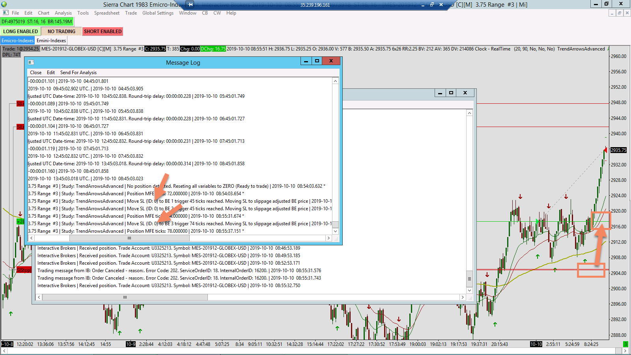Click the 10-9 date marker on time axis

[x=131, y=344]
